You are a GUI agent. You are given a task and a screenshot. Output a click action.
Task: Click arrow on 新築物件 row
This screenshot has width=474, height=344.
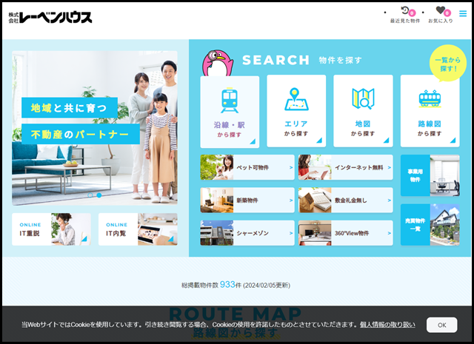point(291,200)
